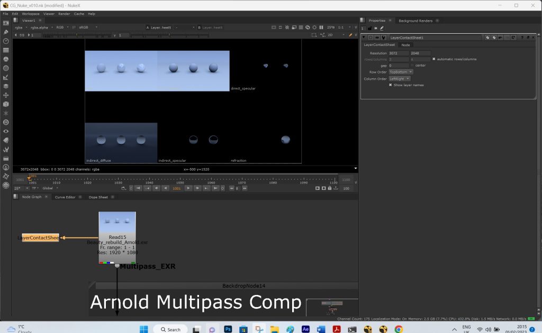Open the Image nodes toolbar icon
The width and height of the screenshot is (542, 333).
(6, 23)
